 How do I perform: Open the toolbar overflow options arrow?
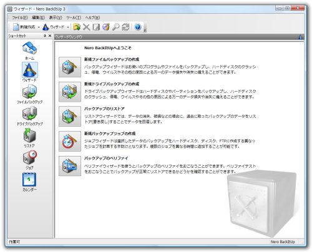tap(145, 30)
